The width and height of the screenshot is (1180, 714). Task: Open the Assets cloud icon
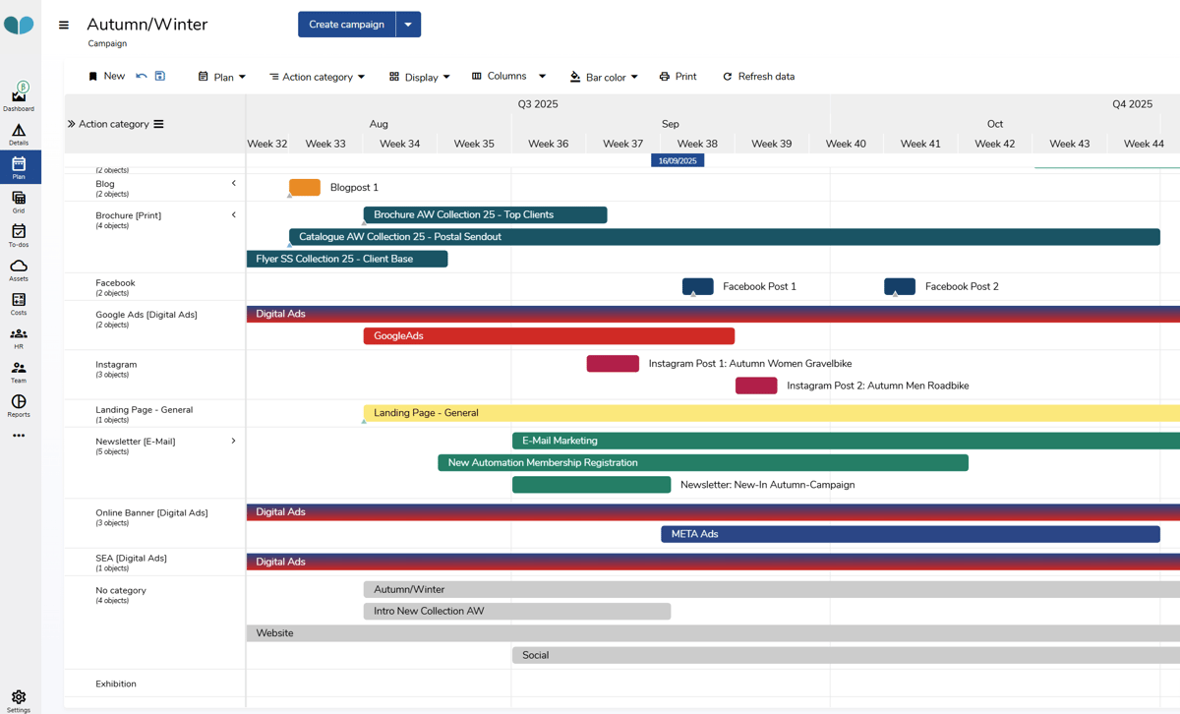tap(19, 268)
